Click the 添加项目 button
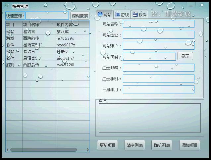The image size is (211, 160). [x=189, y=145]
